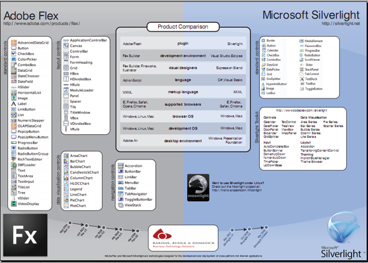Click the ScrollViewer icon
This screenshot has width=368, height=263.
[x=301, y=60]
